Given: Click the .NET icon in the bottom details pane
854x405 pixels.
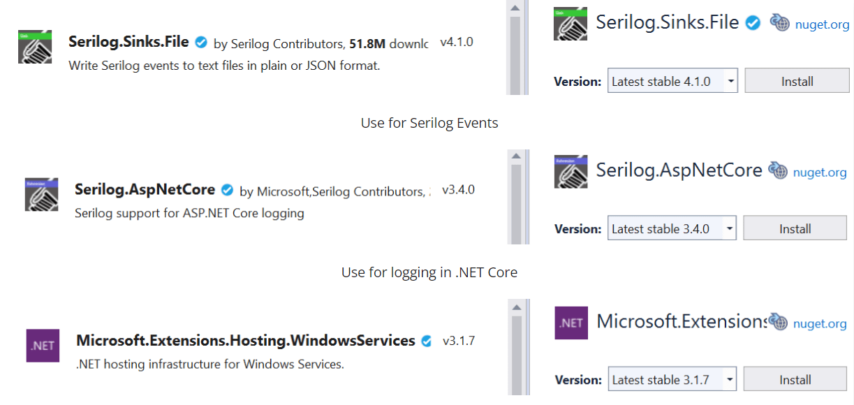Looking at the screenshot, I should coord(570,323).
